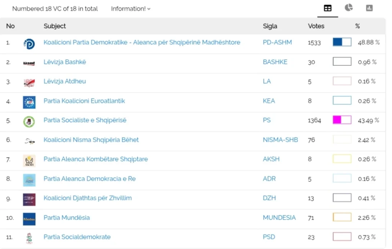
Task: Click the AKSH party logo
Action: (29, 161)
